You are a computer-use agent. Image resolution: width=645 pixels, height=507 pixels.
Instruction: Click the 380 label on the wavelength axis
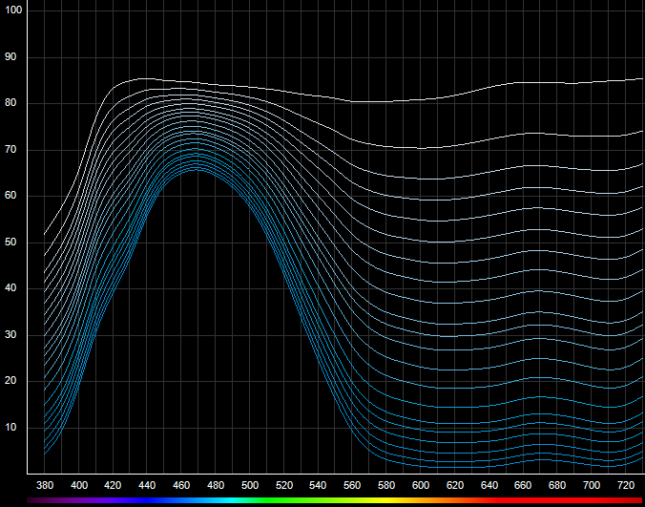(x=45, y=484)
